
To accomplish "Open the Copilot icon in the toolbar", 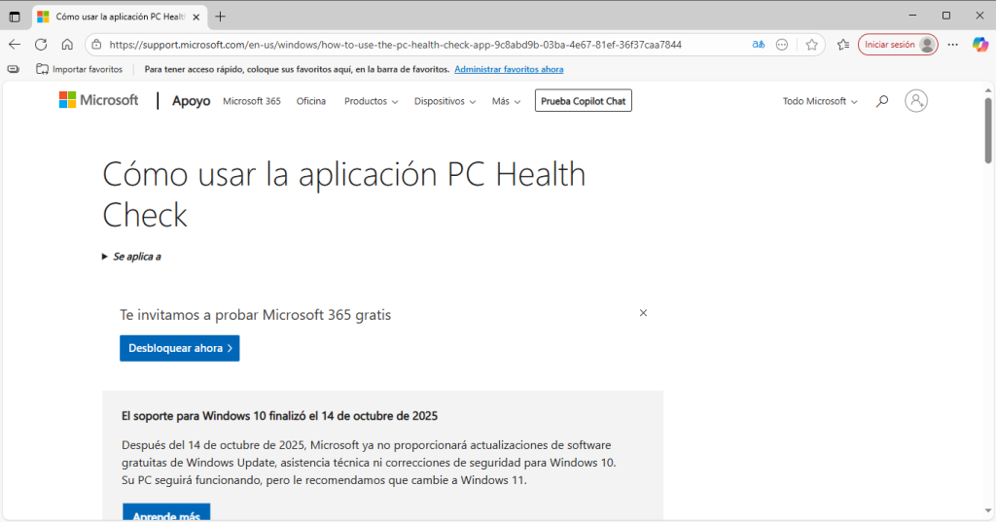I will pyautogui.click(x=980, y=45).
